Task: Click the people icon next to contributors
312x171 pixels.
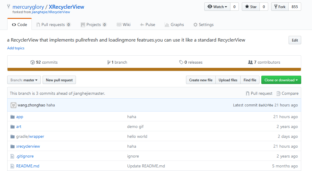Action: 250,62
